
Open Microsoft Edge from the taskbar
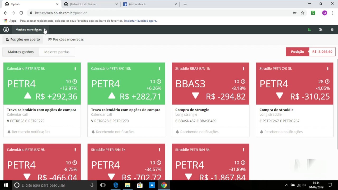115,185
